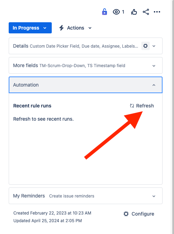Expand the More fields section chevron
Viewport: 174px width, 234px height.
point(154,66)
